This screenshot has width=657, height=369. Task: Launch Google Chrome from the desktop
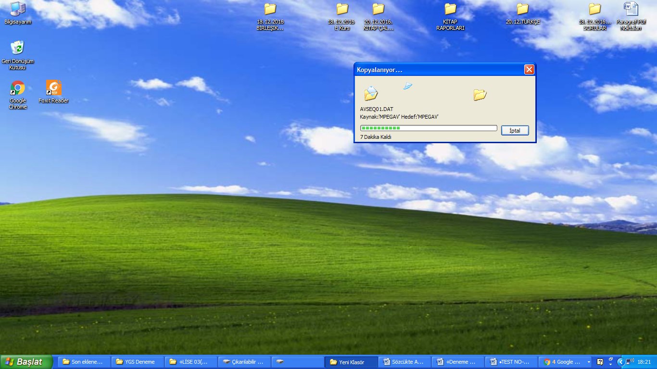pos(18,88)
